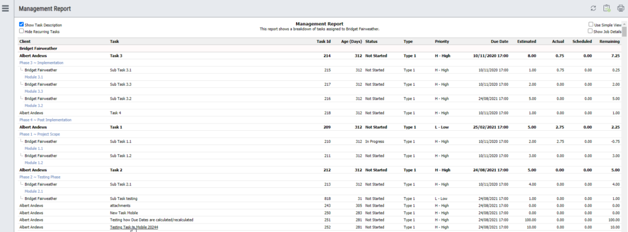
Task: Select the Sub Task 3.1 row
Action: point(320,70)
